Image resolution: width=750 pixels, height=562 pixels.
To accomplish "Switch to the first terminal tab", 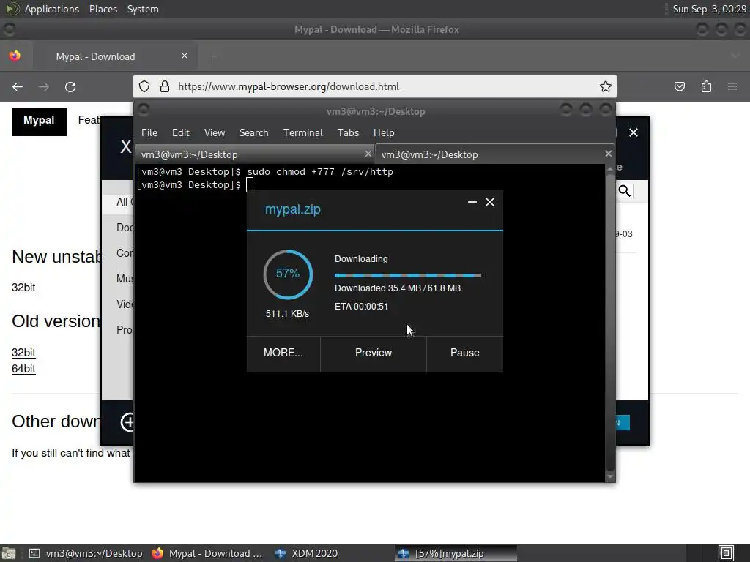I will point(255,154).
